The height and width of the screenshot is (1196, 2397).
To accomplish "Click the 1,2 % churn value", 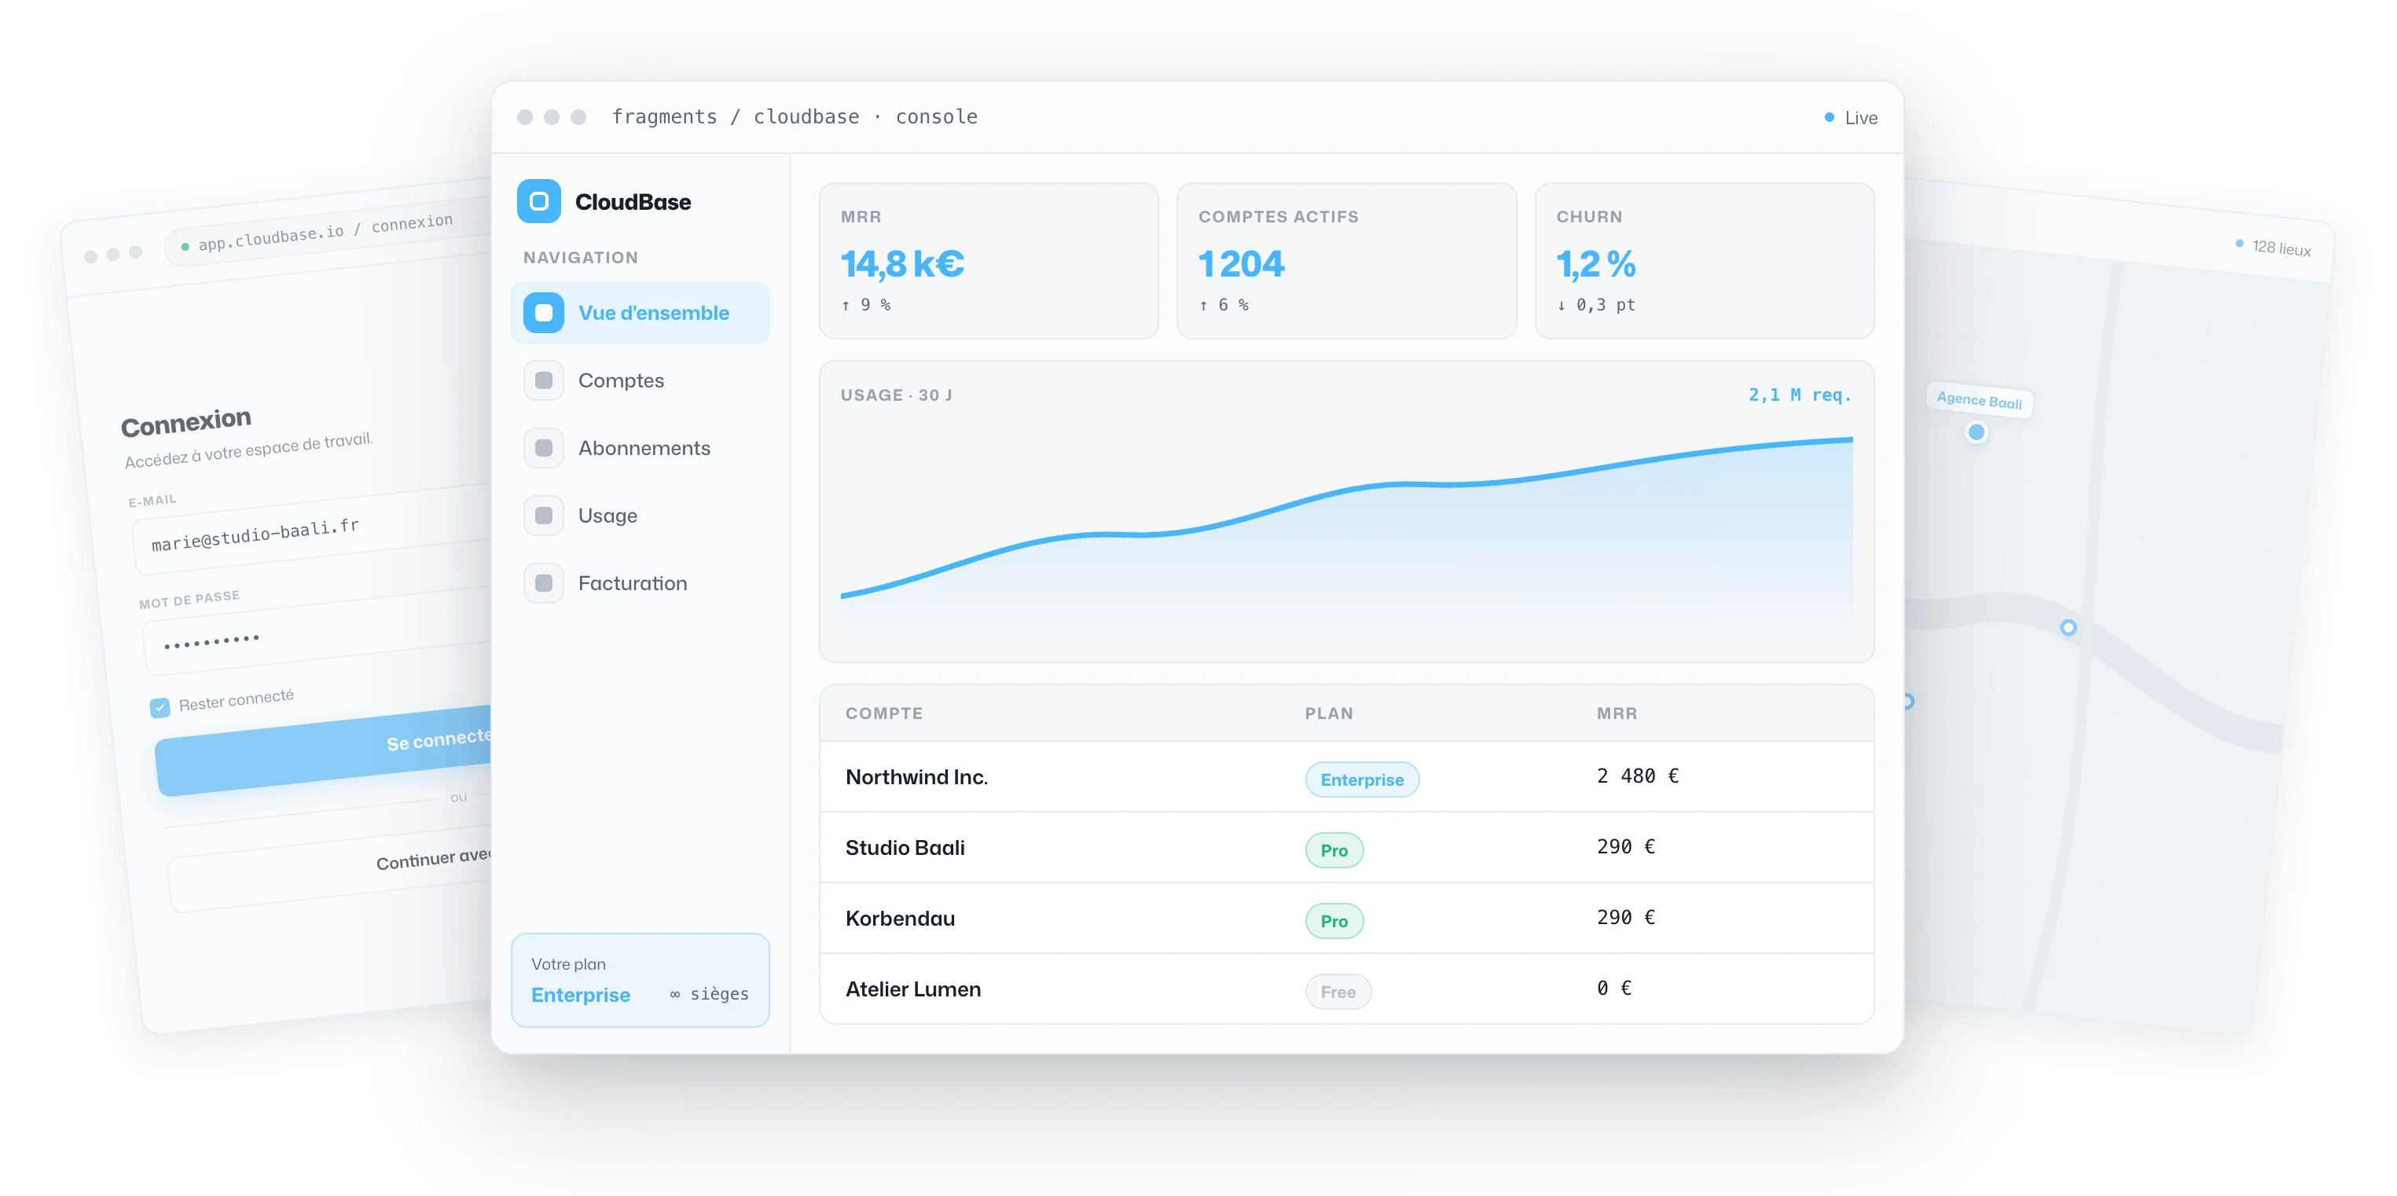I will coord(1596,264).
